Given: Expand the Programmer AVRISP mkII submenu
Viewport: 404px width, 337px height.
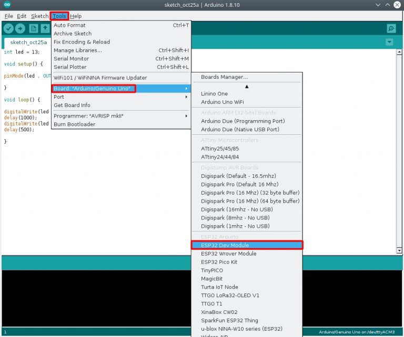Looking at the screenshot, I should click(x=121, y=116).
